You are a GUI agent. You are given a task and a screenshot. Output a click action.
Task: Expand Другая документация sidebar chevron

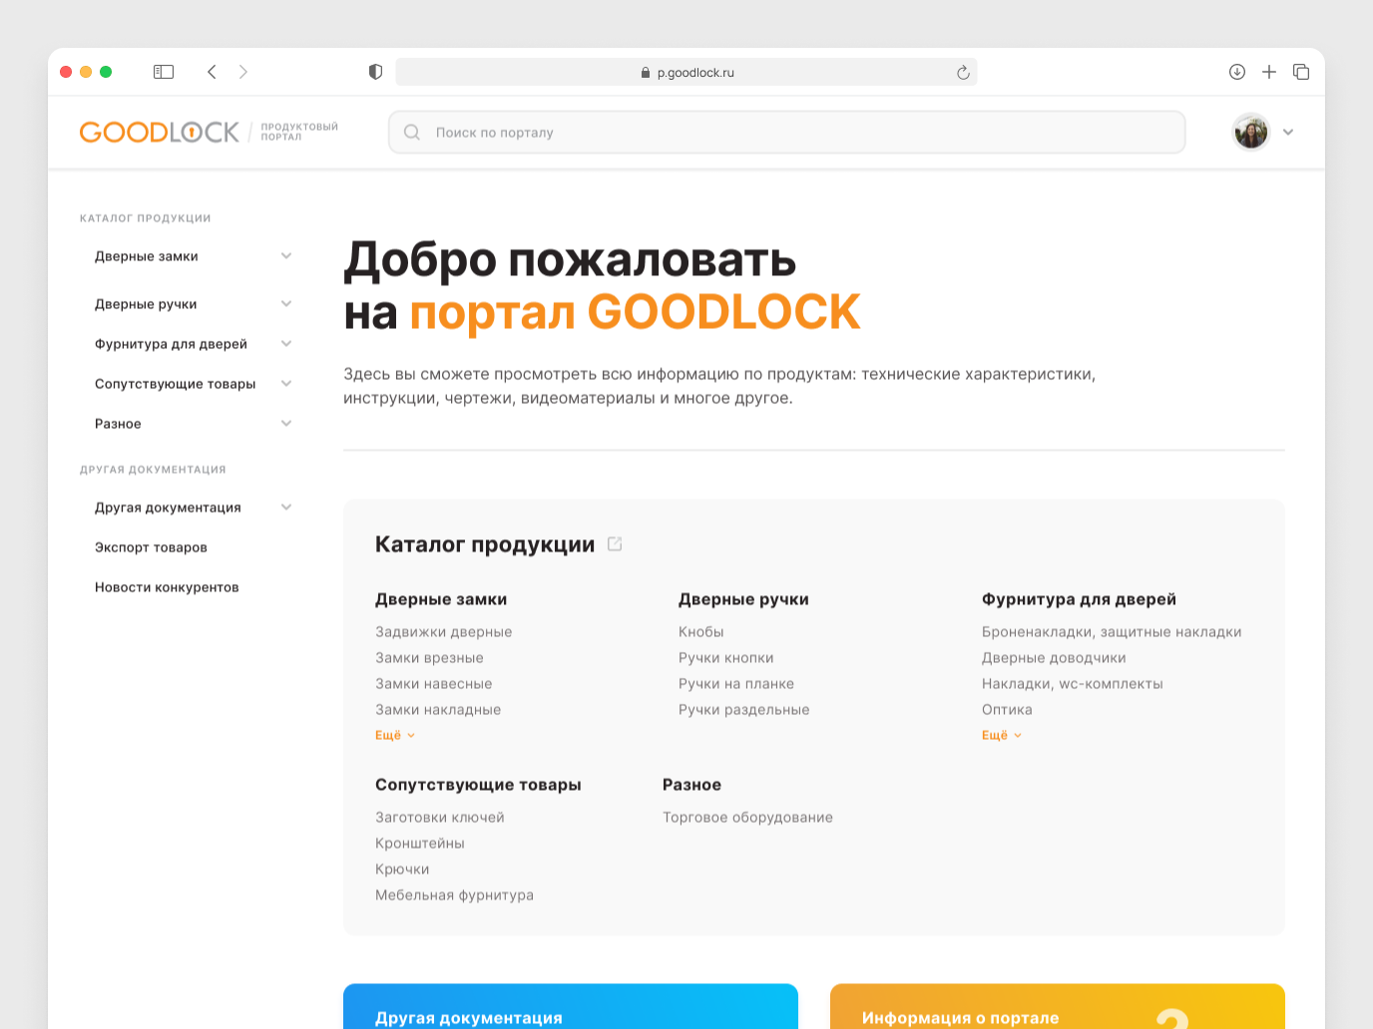pos(286,508)
